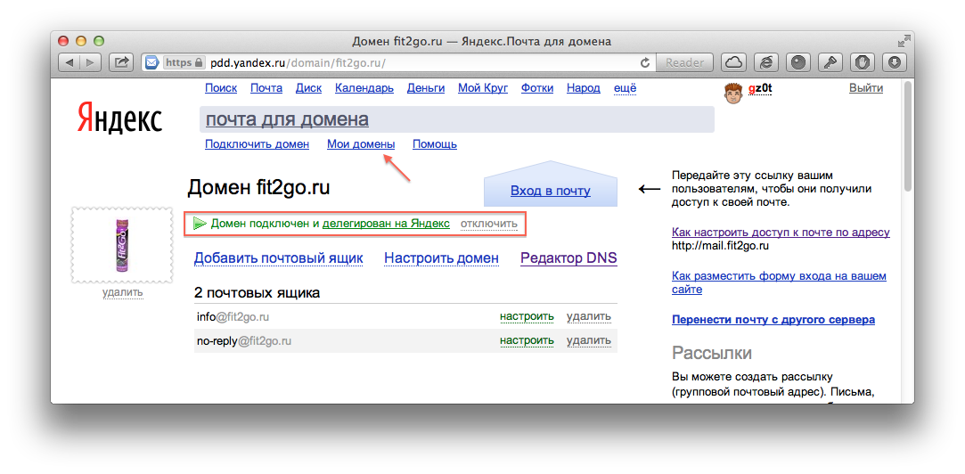Open the downloads arrow icon
The image size is (965, 474).
[x=895, y=62]
